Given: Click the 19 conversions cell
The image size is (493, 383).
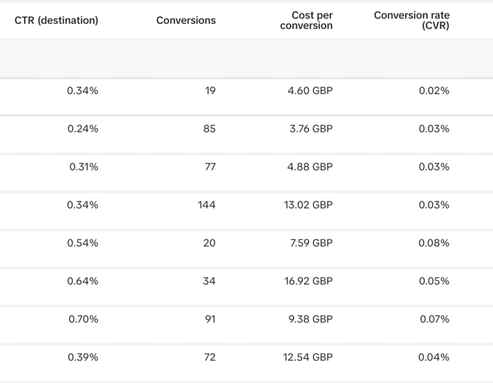Looking at the screenshot, I should 210,91.
